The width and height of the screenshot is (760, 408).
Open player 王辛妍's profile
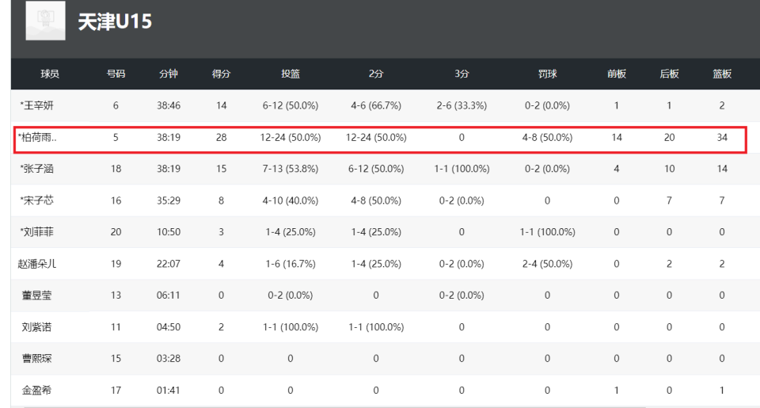pyautogui.click(x=37, y=105)
